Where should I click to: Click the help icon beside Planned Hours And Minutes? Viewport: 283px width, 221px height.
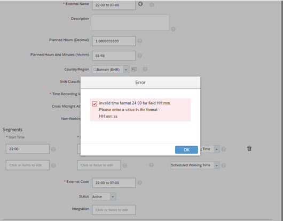pos(140,56)
